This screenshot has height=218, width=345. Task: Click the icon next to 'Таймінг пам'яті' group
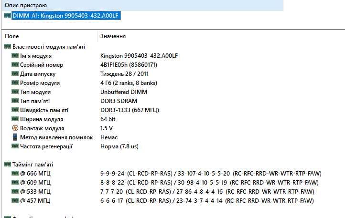(x=8, y=164)
